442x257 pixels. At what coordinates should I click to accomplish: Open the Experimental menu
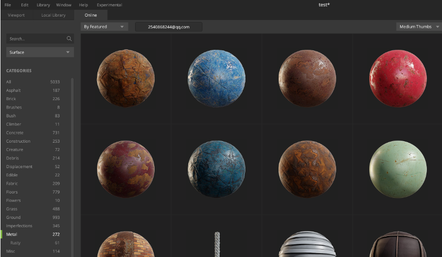click(x=109, y=5)
